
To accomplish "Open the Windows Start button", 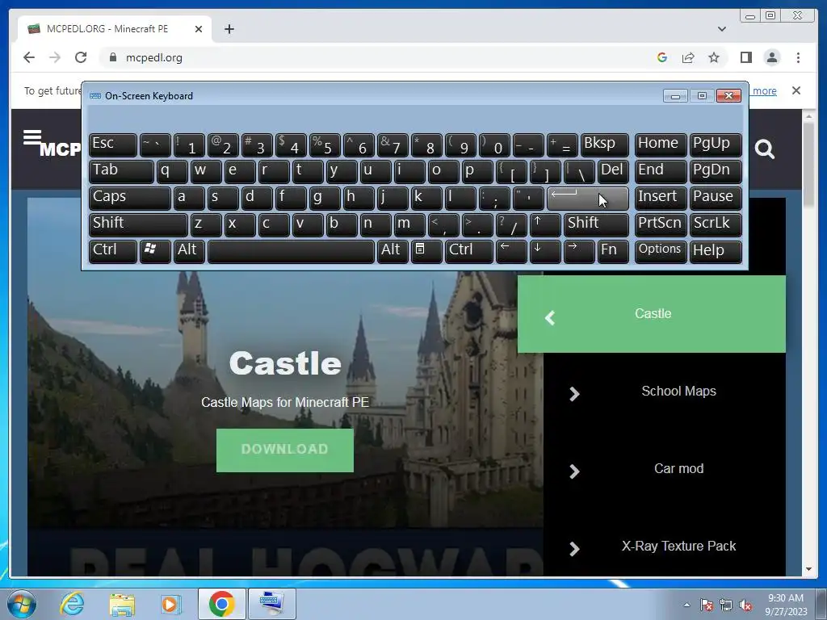I will coord(22,604).
